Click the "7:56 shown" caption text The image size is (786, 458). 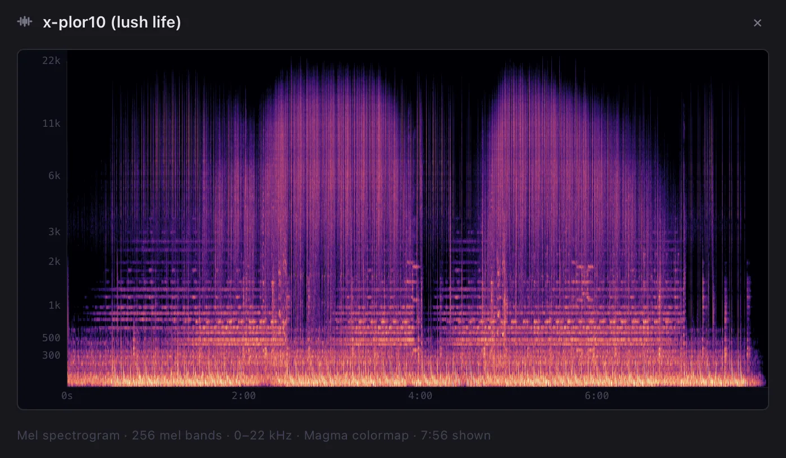click(456, 436)
